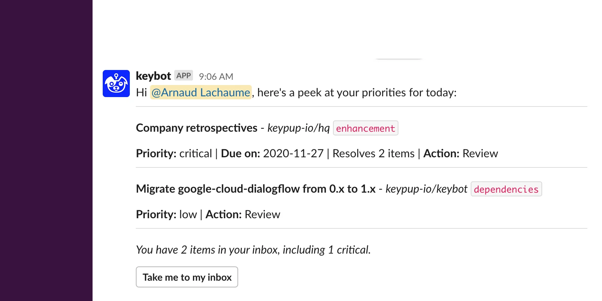Image resolution: width=602 pixels, height=301 pixels.
Task: Click the APP badge next to keybot
Action: [184, 76]
